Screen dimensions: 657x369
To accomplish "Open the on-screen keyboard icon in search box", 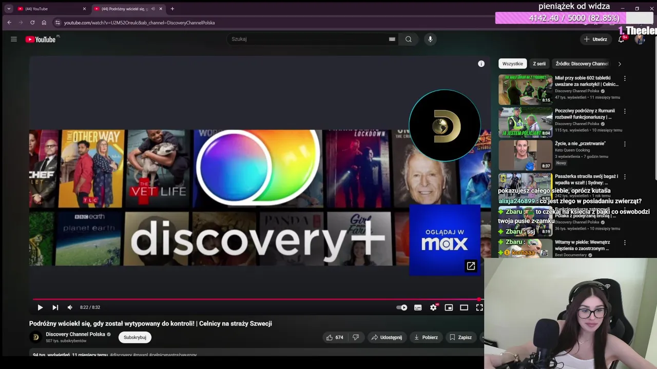I will pyautogui.click(x=392, y=39).
